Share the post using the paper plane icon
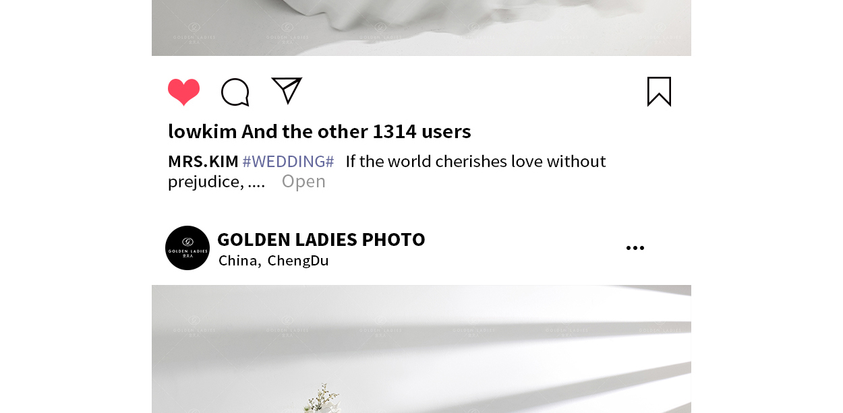 click(x=287, y=91)
